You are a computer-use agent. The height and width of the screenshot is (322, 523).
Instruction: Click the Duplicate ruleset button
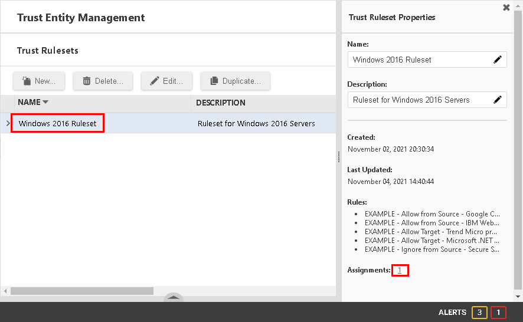pyautogui.click(x=235, y=81)
